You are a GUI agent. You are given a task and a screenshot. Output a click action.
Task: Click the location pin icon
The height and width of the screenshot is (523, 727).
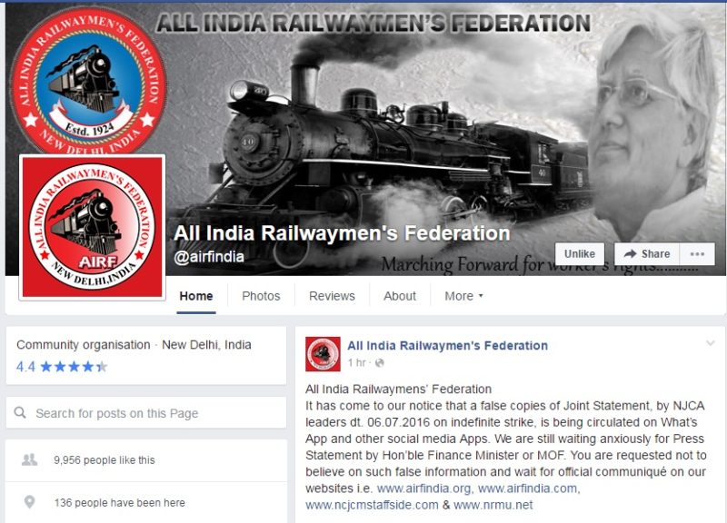point(29,502)
